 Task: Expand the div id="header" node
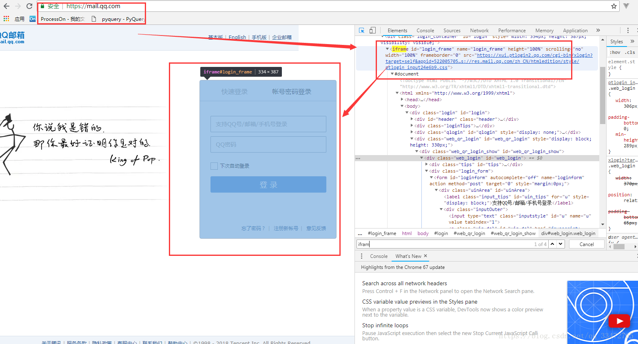tap(412, 119)
